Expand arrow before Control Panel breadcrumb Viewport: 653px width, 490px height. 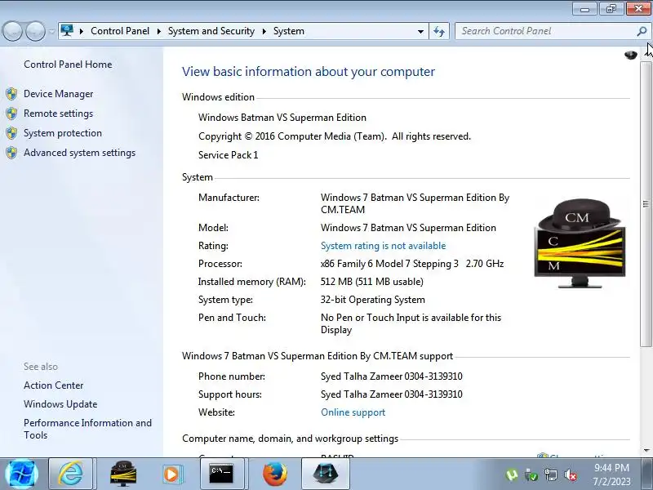click(82, 31)
